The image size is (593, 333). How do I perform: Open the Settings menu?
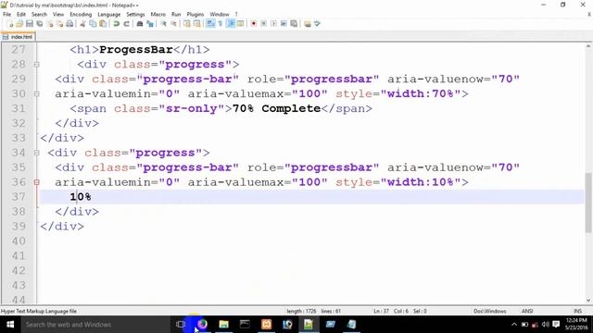click(135, 15)
